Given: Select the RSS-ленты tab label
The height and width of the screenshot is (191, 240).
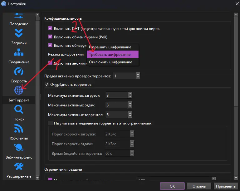Looking at the screenshot, I should click(x=19, y=138).
